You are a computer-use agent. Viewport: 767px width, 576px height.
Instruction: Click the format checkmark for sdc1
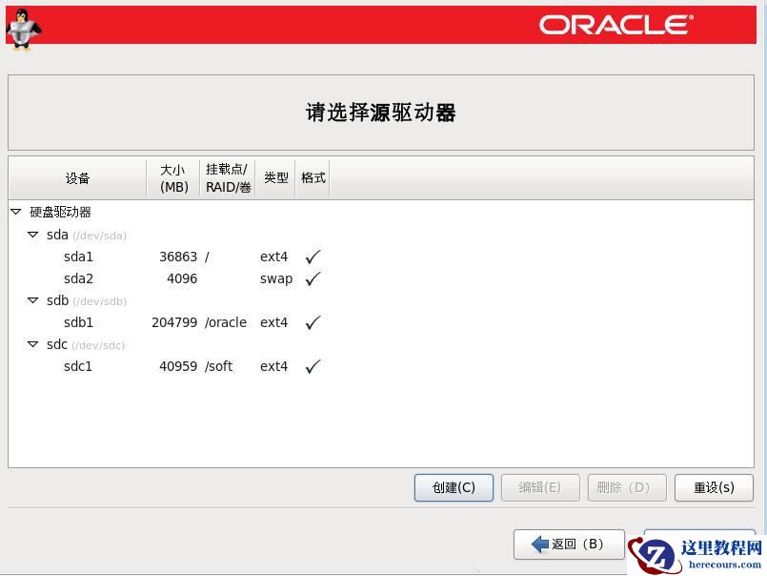click(x=313, y=366)
